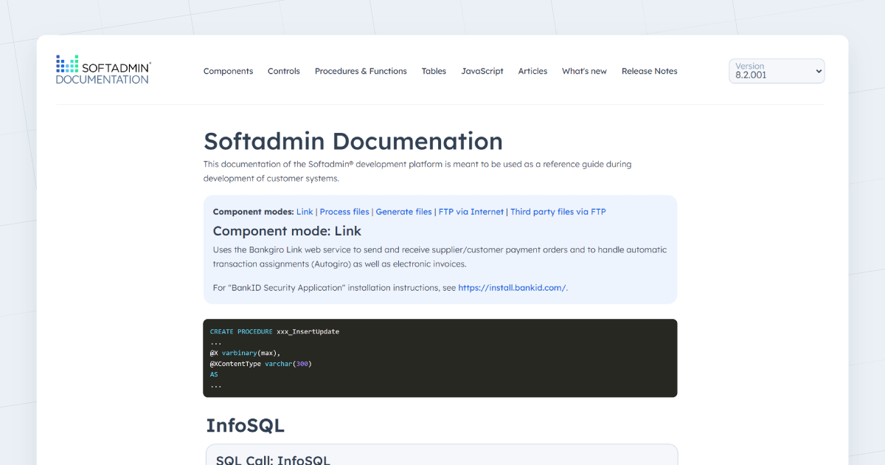Go to Procedures & Functions
The image size is (885, 465).
click(x=361, y=71)
